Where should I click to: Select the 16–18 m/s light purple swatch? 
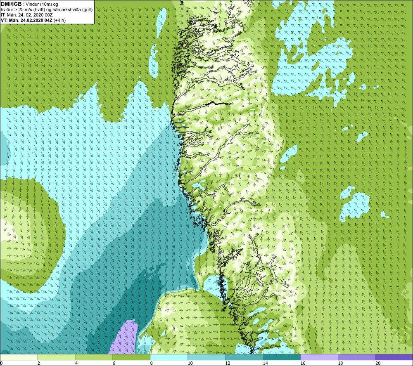(319, 357)
